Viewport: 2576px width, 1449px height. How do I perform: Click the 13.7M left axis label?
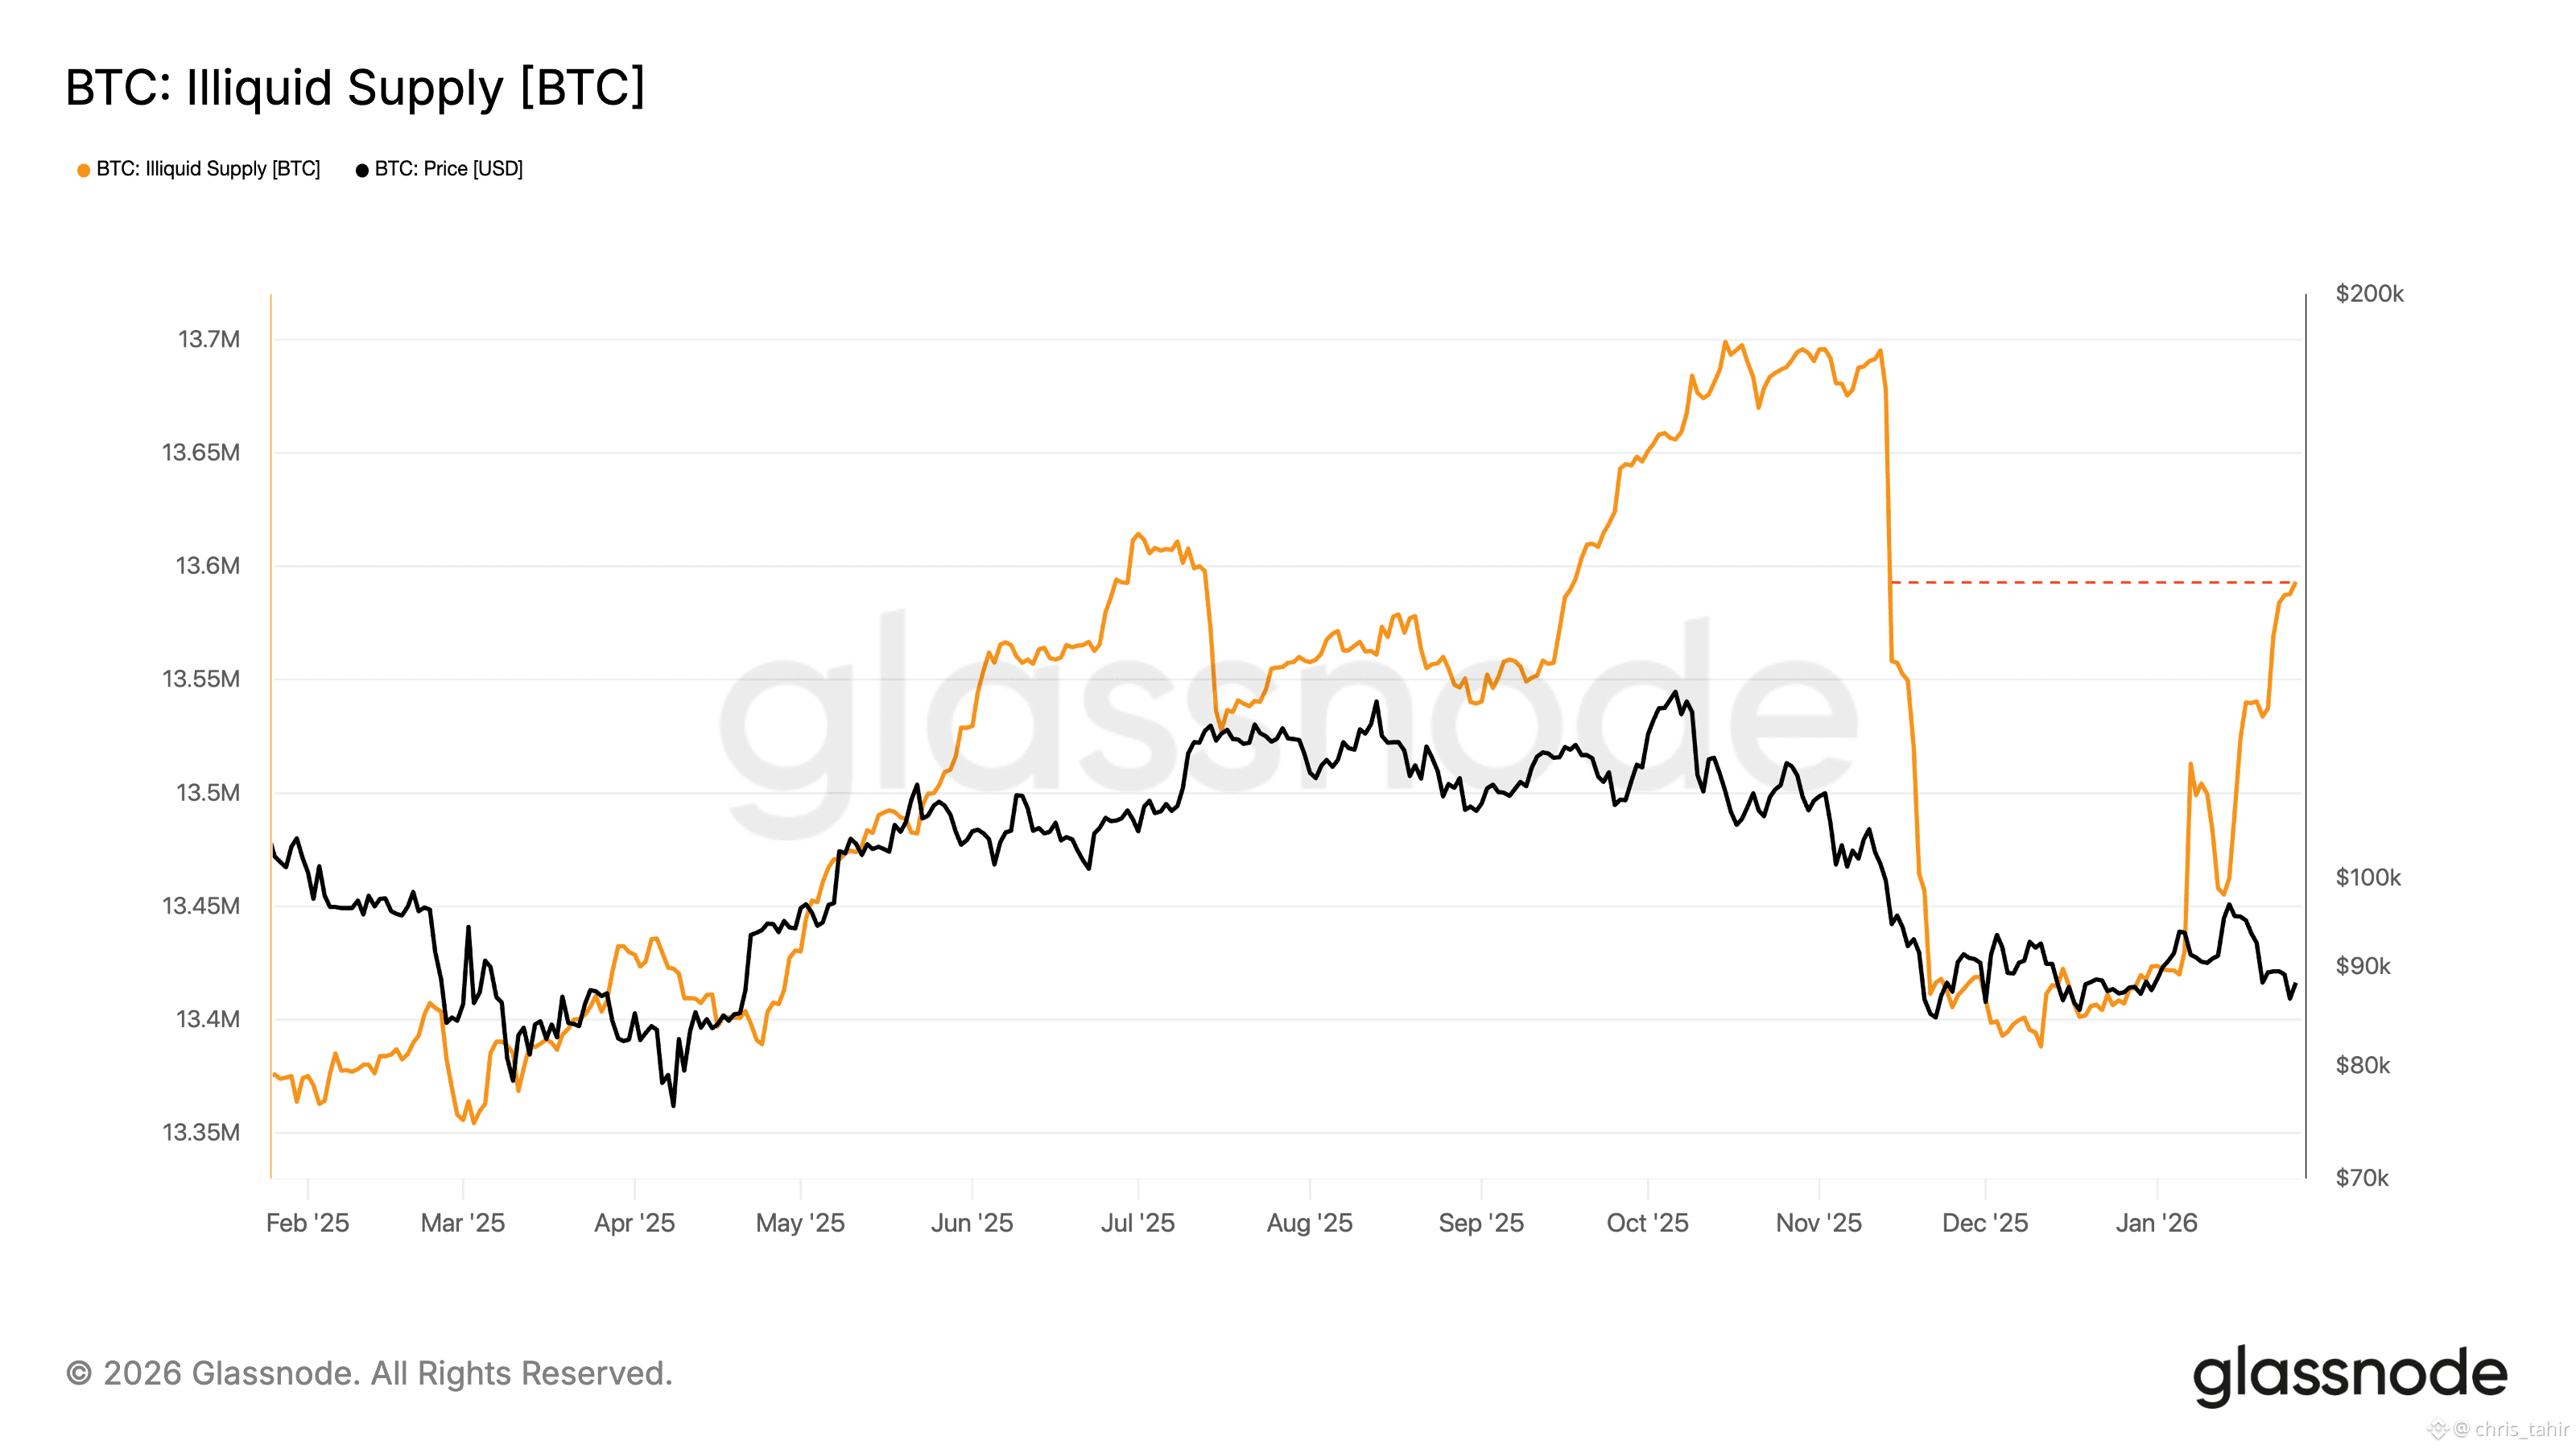pyautogui.click(x=209, y=339)
